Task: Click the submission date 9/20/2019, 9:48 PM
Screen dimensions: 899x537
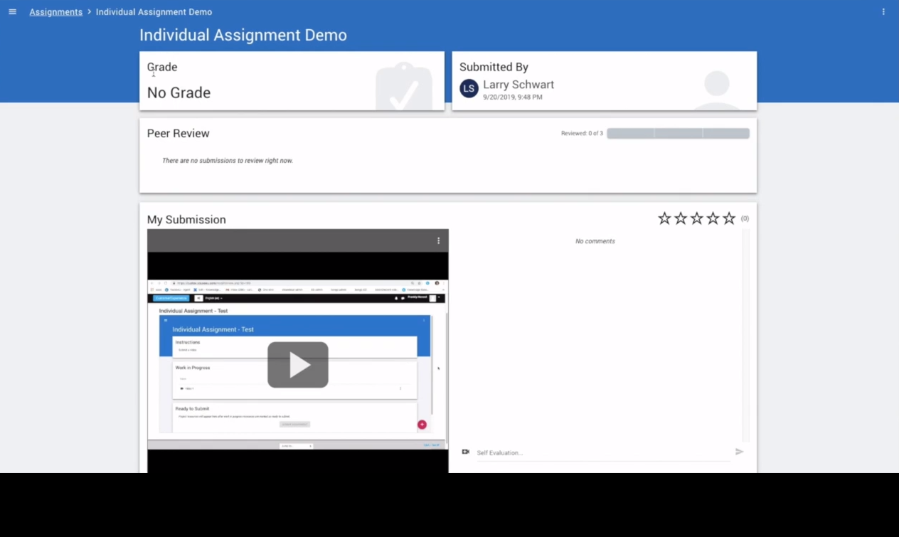Action: 513,97
